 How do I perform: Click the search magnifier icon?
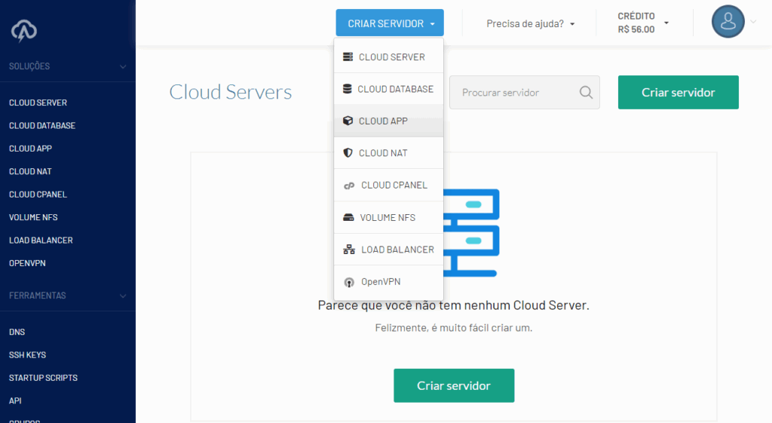pyautogui.click(x=586, y=93)
